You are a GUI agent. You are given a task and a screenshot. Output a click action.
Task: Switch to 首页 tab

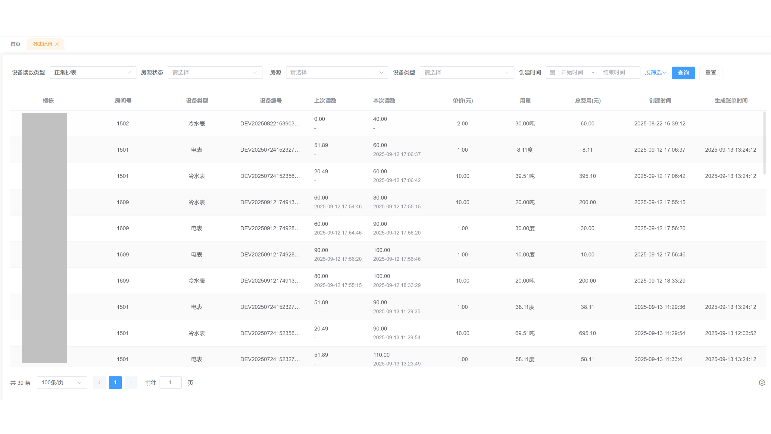(15, 44)
